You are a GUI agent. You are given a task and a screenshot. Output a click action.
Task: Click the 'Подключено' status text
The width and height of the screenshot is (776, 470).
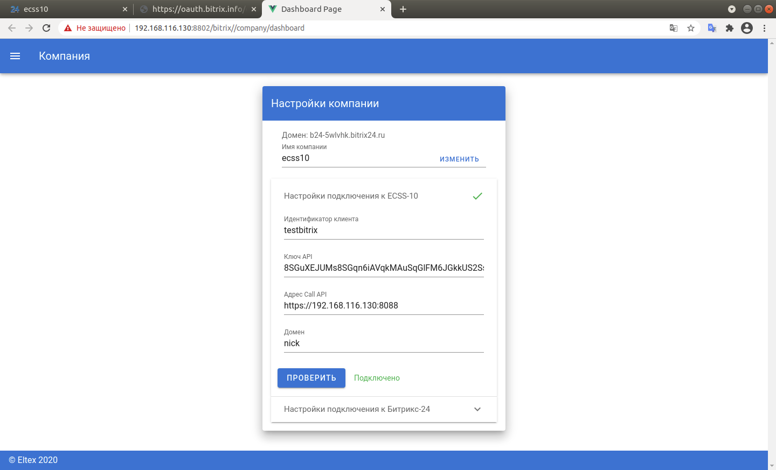(x=377, y=378)
